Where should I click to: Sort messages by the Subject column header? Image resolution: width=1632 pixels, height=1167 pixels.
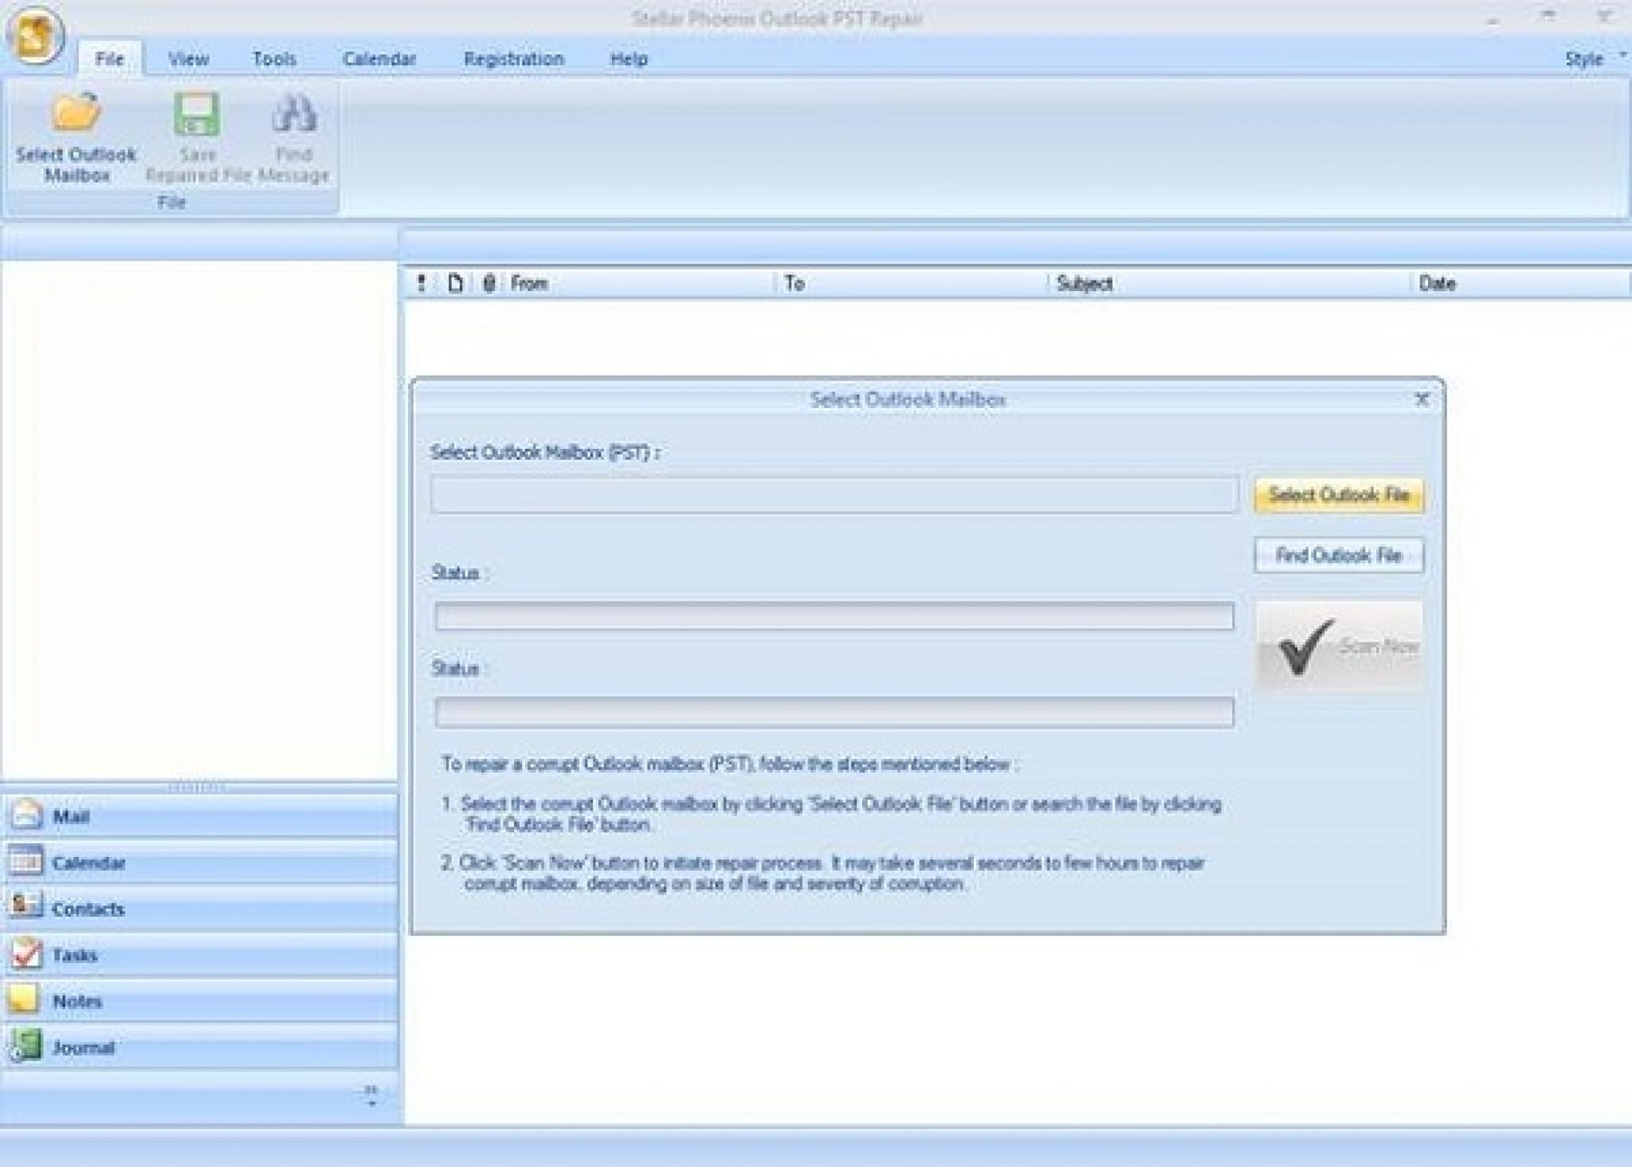pyautogui.click(x=1084, y=283)
